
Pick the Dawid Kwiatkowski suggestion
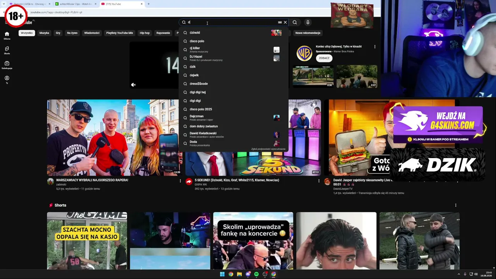tap(234, 135)
